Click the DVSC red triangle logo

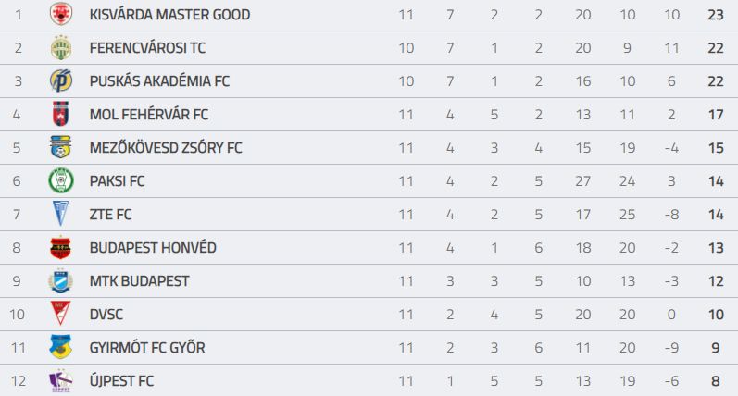coord(61,314)
